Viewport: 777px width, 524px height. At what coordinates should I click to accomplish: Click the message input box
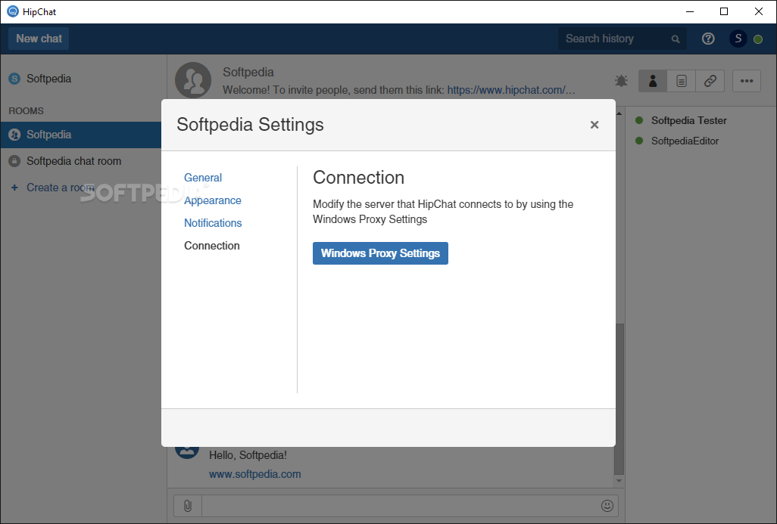click(x=401, y=506)
